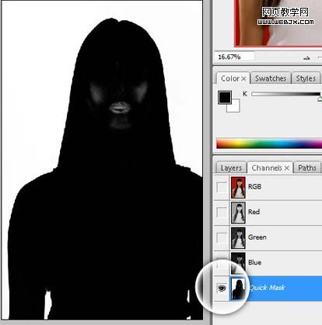Click the black foreground color swatch

[225, 97]
